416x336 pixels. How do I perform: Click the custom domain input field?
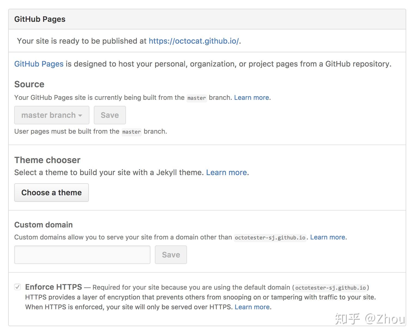pyautogui.click(x=82, y=254)
